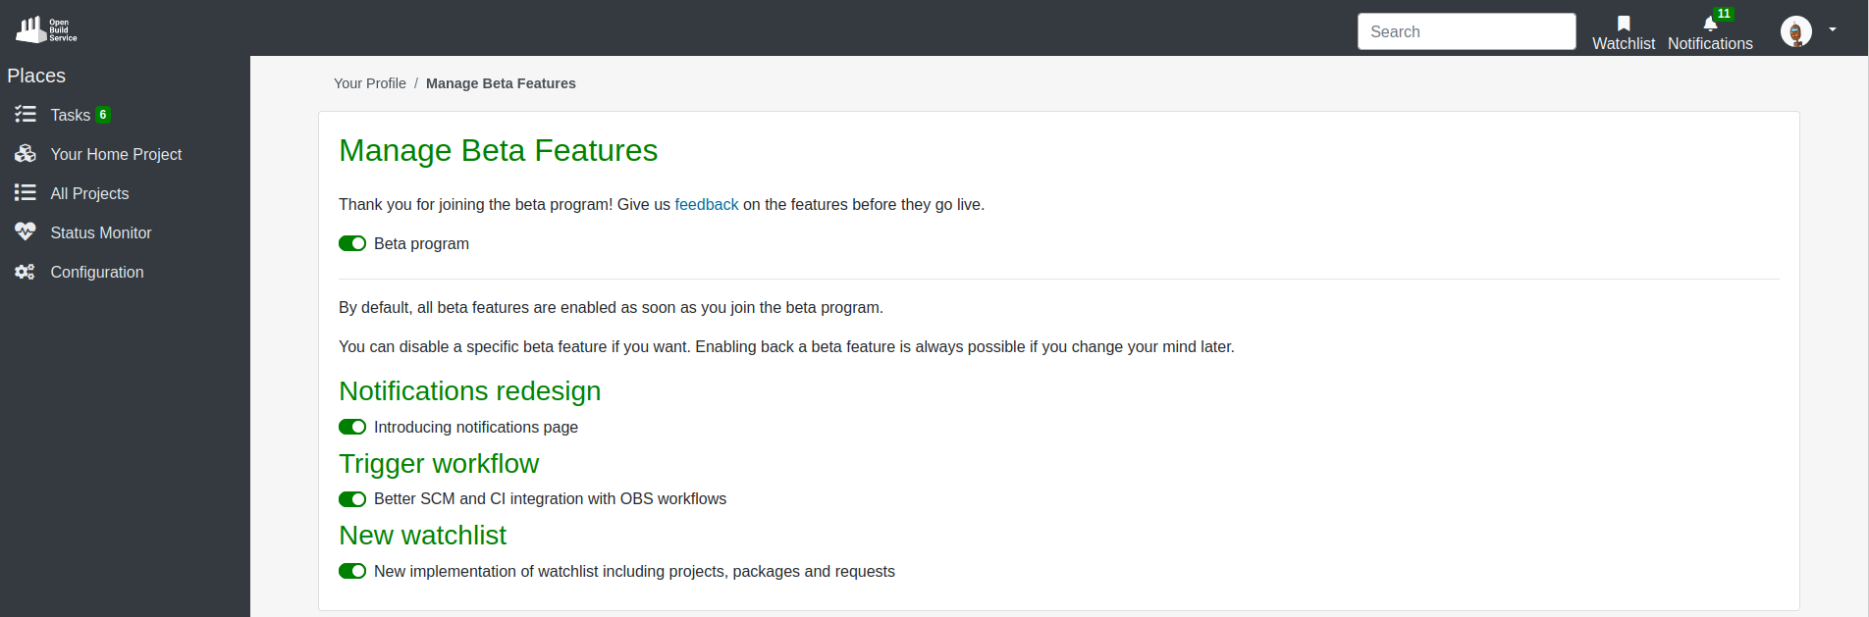Click the green Tasks count badge

(103, 115)
